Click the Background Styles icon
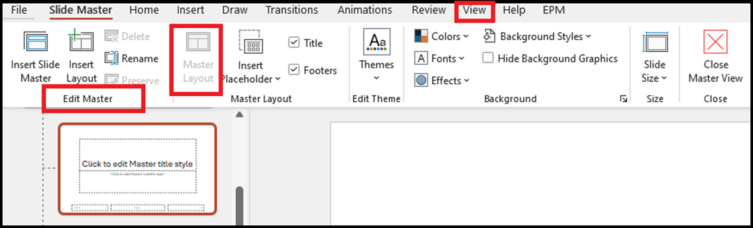Viewport: 753px width, 228px height. 489,36
